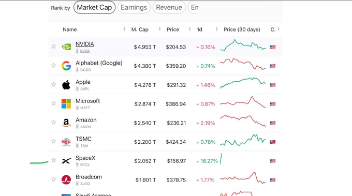The height and width of the screenshot is (196, 352).
Task: Open Apple's 30-day price chart
Action: pyautogui.click(x=243, y=83)
